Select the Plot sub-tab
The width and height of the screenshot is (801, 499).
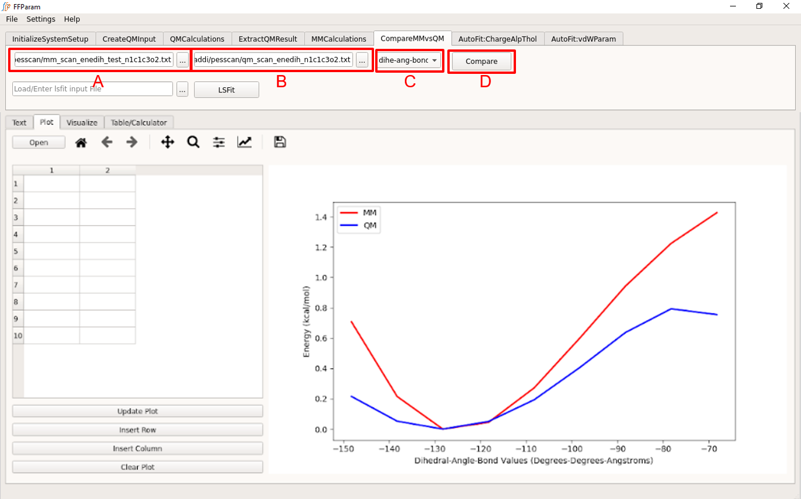click(x=47, y=122)
